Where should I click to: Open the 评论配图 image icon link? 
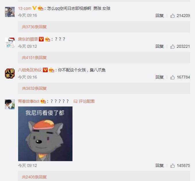(84, 101)
